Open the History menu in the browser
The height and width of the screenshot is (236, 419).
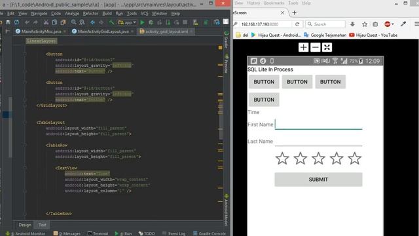(x=253, y=3)
